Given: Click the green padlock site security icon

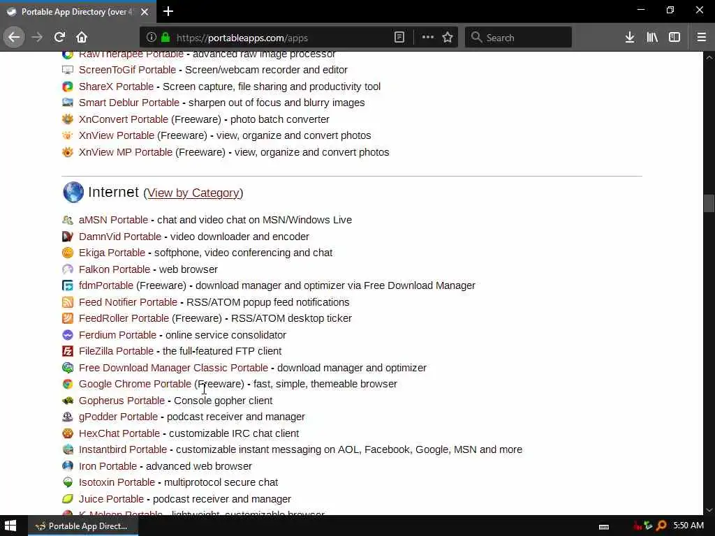Looking at the screenshot, I should (165, 38).
